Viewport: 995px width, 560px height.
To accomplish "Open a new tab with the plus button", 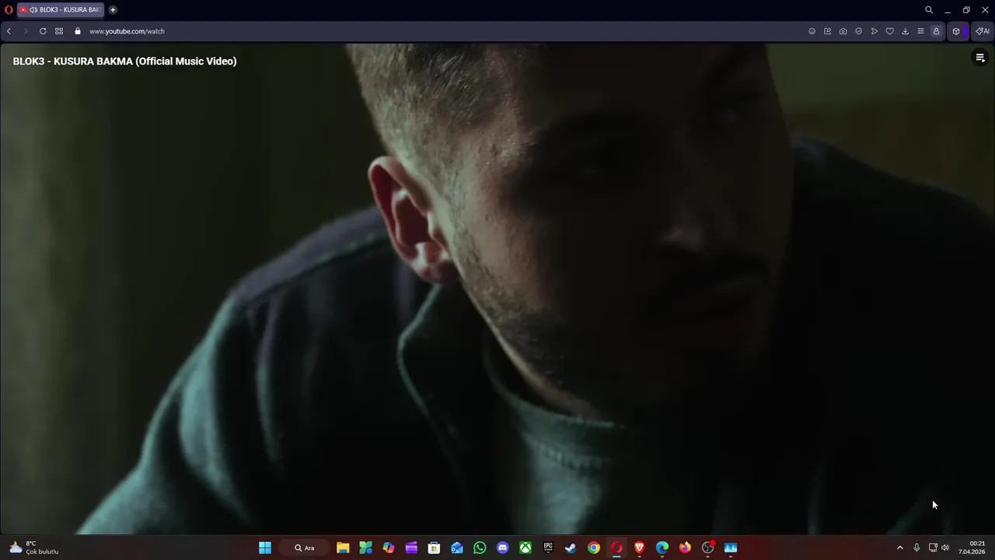I will point(113,10).
